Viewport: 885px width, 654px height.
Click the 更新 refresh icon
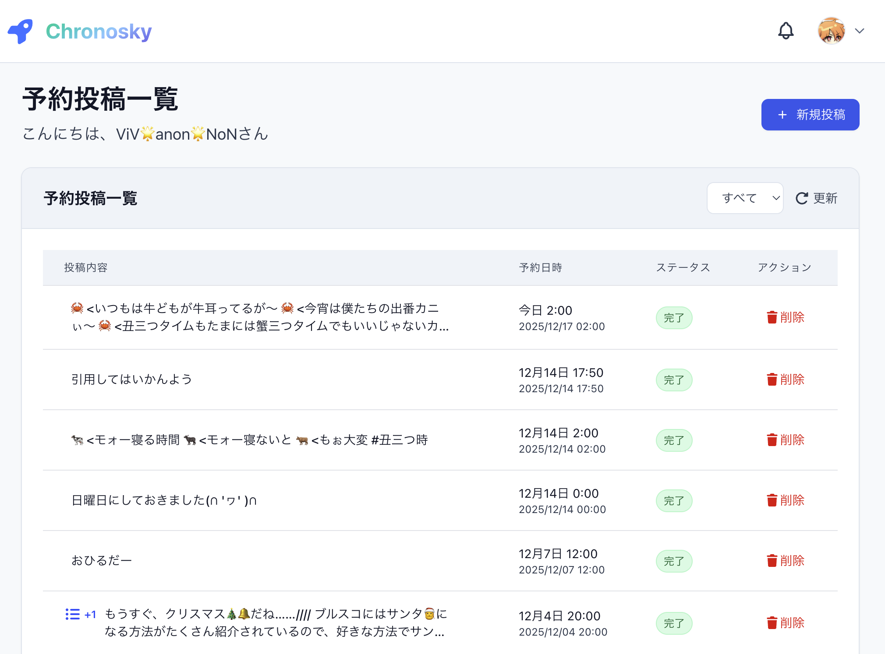click(x=802, y=198)
